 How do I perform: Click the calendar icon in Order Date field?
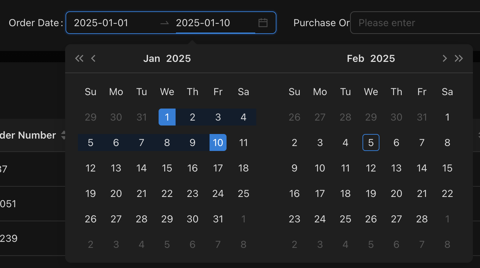(x=263, y=23)
